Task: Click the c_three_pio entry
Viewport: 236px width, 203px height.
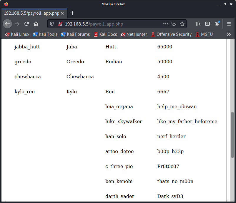Action: click(119, 167)
